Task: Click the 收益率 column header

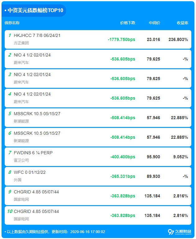Action: [182, 23]
